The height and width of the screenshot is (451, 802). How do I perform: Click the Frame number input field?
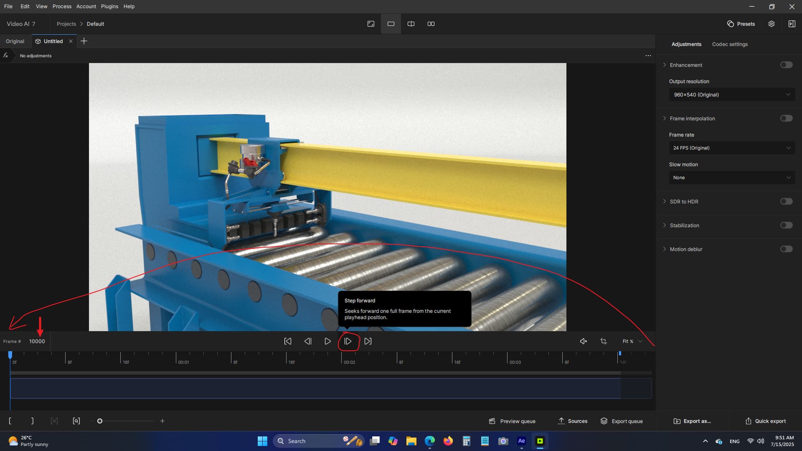[37, 341]
